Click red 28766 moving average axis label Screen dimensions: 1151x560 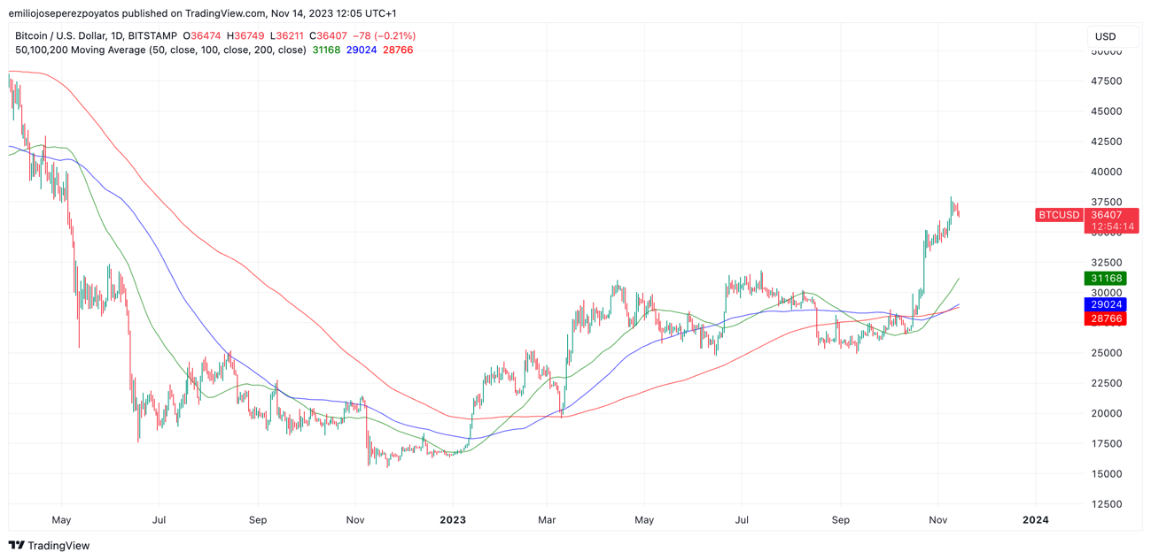(x=1105, y=318)
